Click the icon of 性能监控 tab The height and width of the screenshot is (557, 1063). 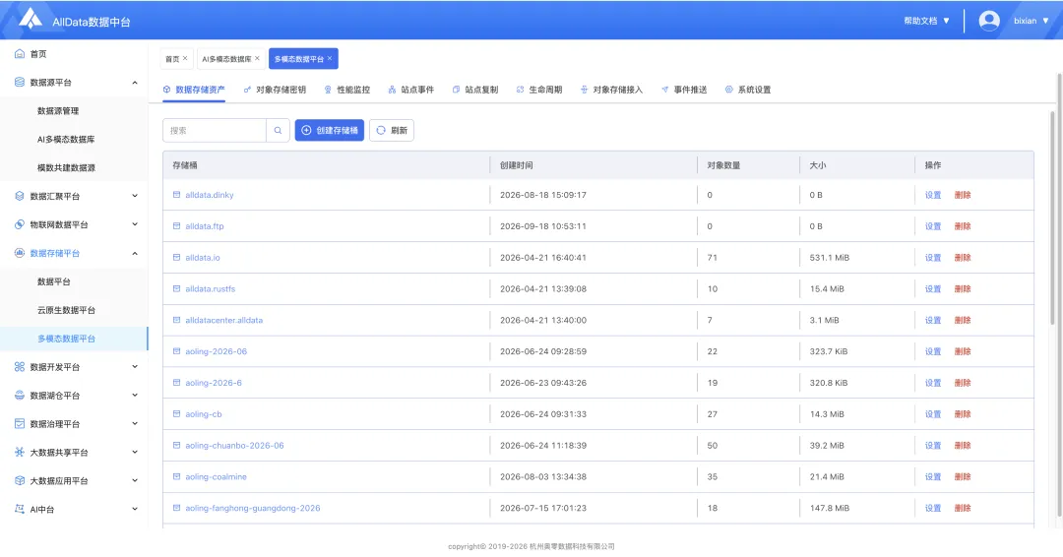[328, 90]
